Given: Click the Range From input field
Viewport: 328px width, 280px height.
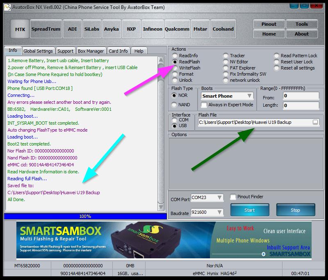Looking at the screenshot, I should tap(301, 96).
